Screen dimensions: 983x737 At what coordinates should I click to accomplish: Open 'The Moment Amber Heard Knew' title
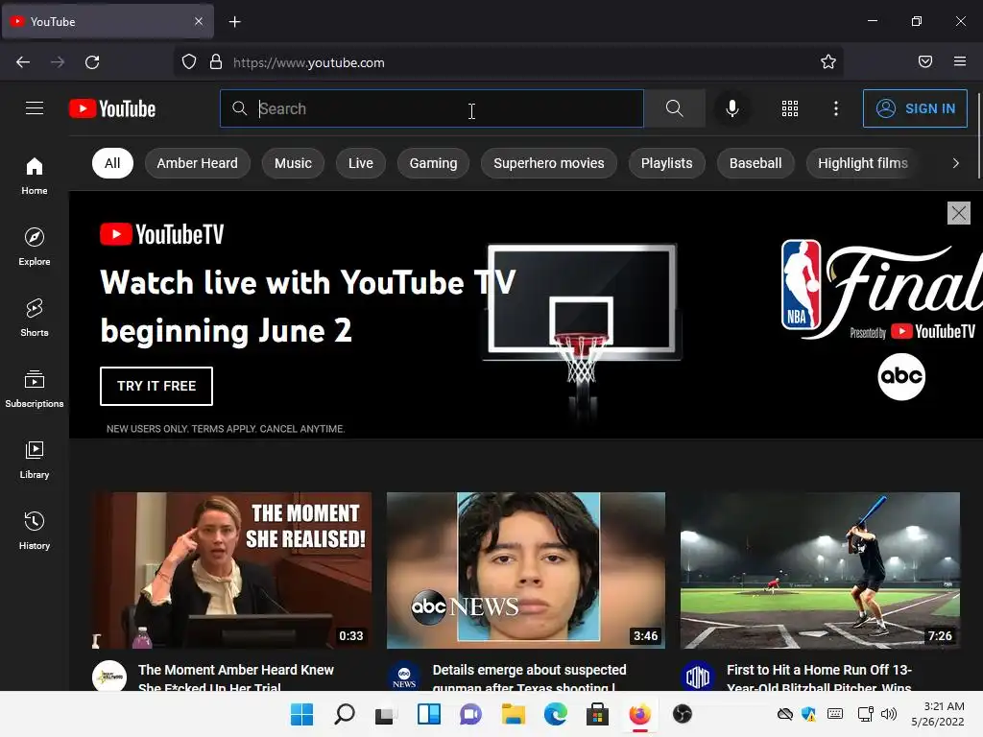(236, 677)
